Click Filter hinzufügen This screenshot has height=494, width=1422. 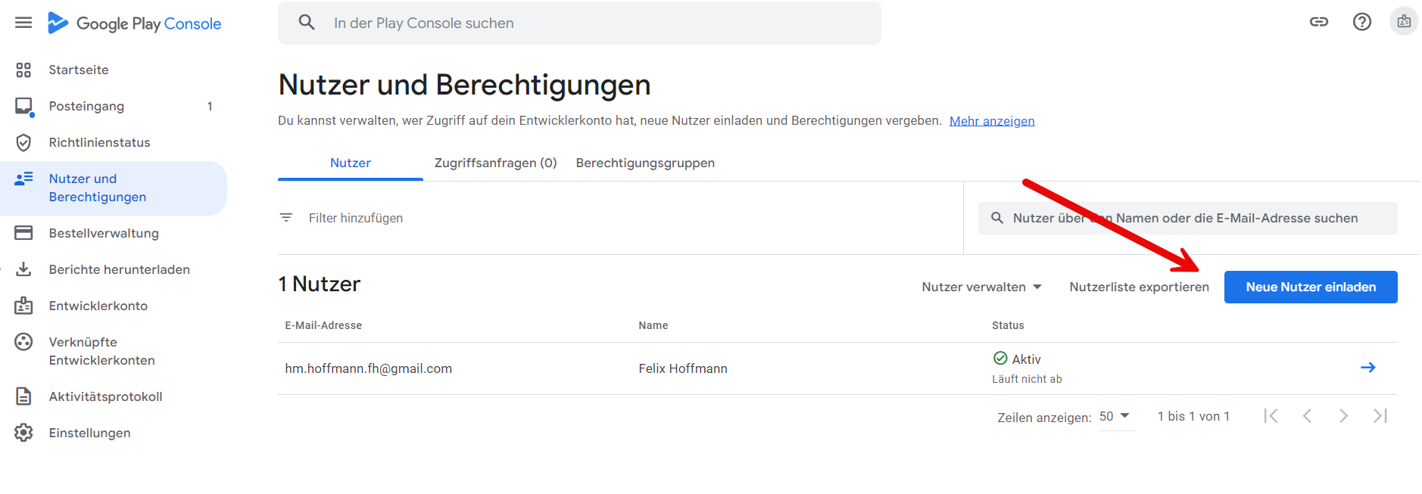click(x=356, y=218)
